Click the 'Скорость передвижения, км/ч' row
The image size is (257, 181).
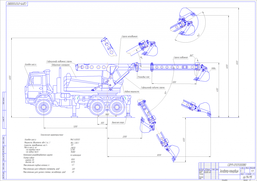[36, 145]
